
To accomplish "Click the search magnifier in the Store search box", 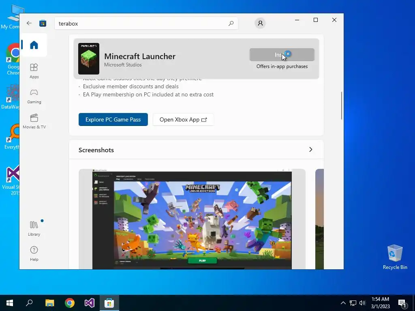I will click(x=231, y=23).
